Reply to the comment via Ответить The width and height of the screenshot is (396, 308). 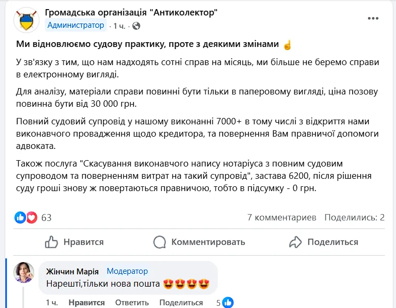[132, 303]
